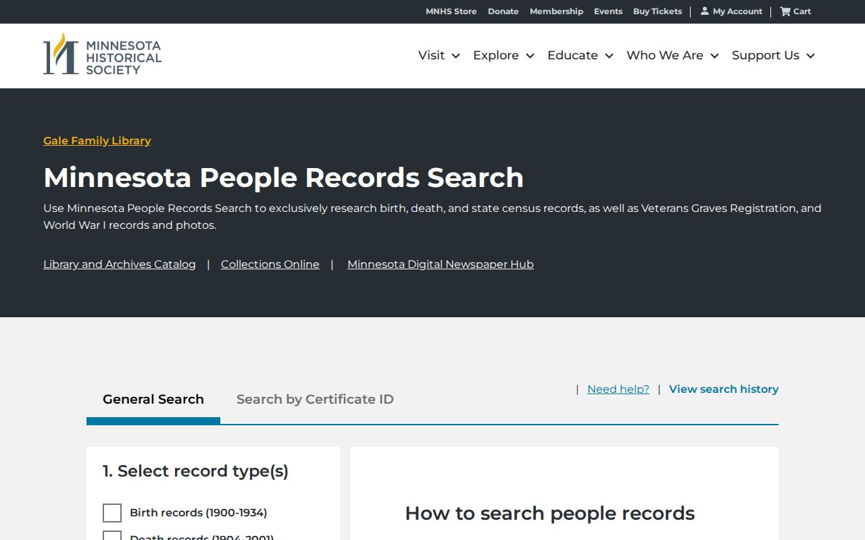This screenshot has width=865, height=540.
Task: Switch to the General Search tab
Action: coord(153,399)
